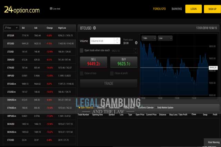221x147 pixels.
Task: Click the High/Low column header
Action: tap(62, 28)
